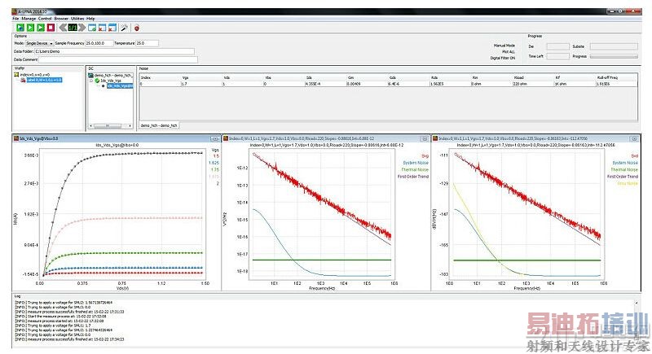Select the highlighted Ids_Vds_Vgs@Vbs child item

(x=120, y=86)
